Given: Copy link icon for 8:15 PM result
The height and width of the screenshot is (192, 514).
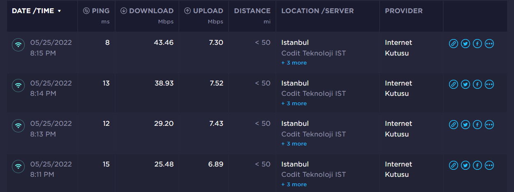Looking at the screenshot, I should pos(453,44).
